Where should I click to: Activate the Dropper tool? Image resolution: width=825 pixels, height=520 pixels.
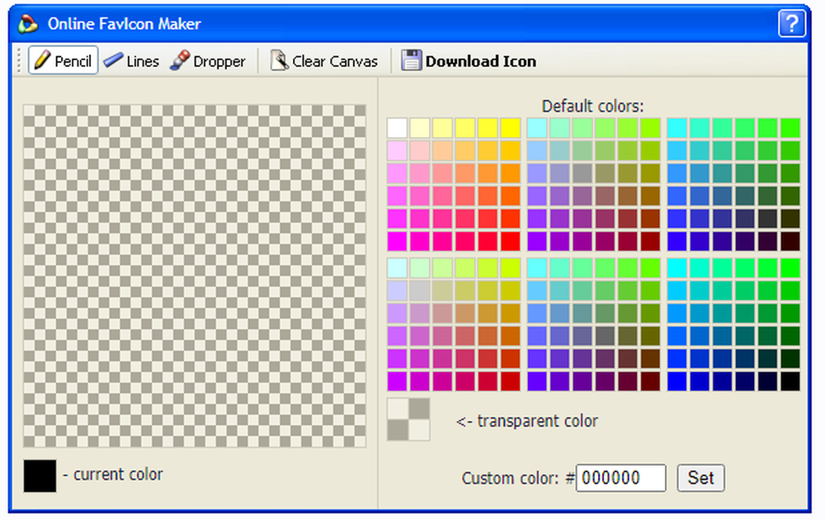pos(208,60)
